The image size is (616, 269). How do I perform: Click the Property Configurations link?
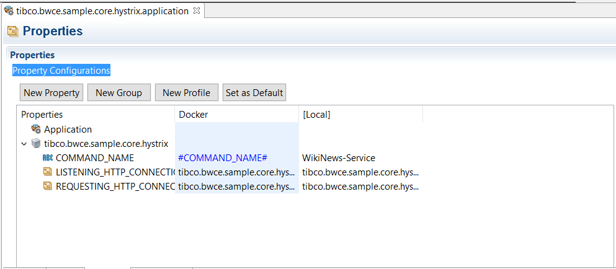(x=61, y=70)
